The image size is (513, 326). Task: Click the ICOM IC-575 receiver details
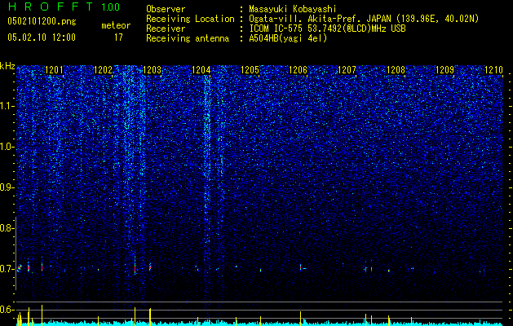pyautogui.click(x=328, y=29)
